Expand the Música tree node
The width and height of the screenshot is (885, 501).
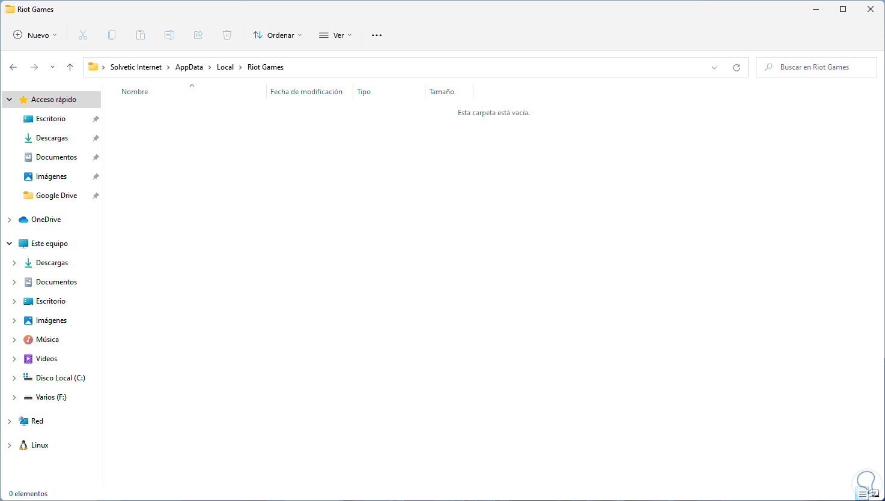[14, 340]
